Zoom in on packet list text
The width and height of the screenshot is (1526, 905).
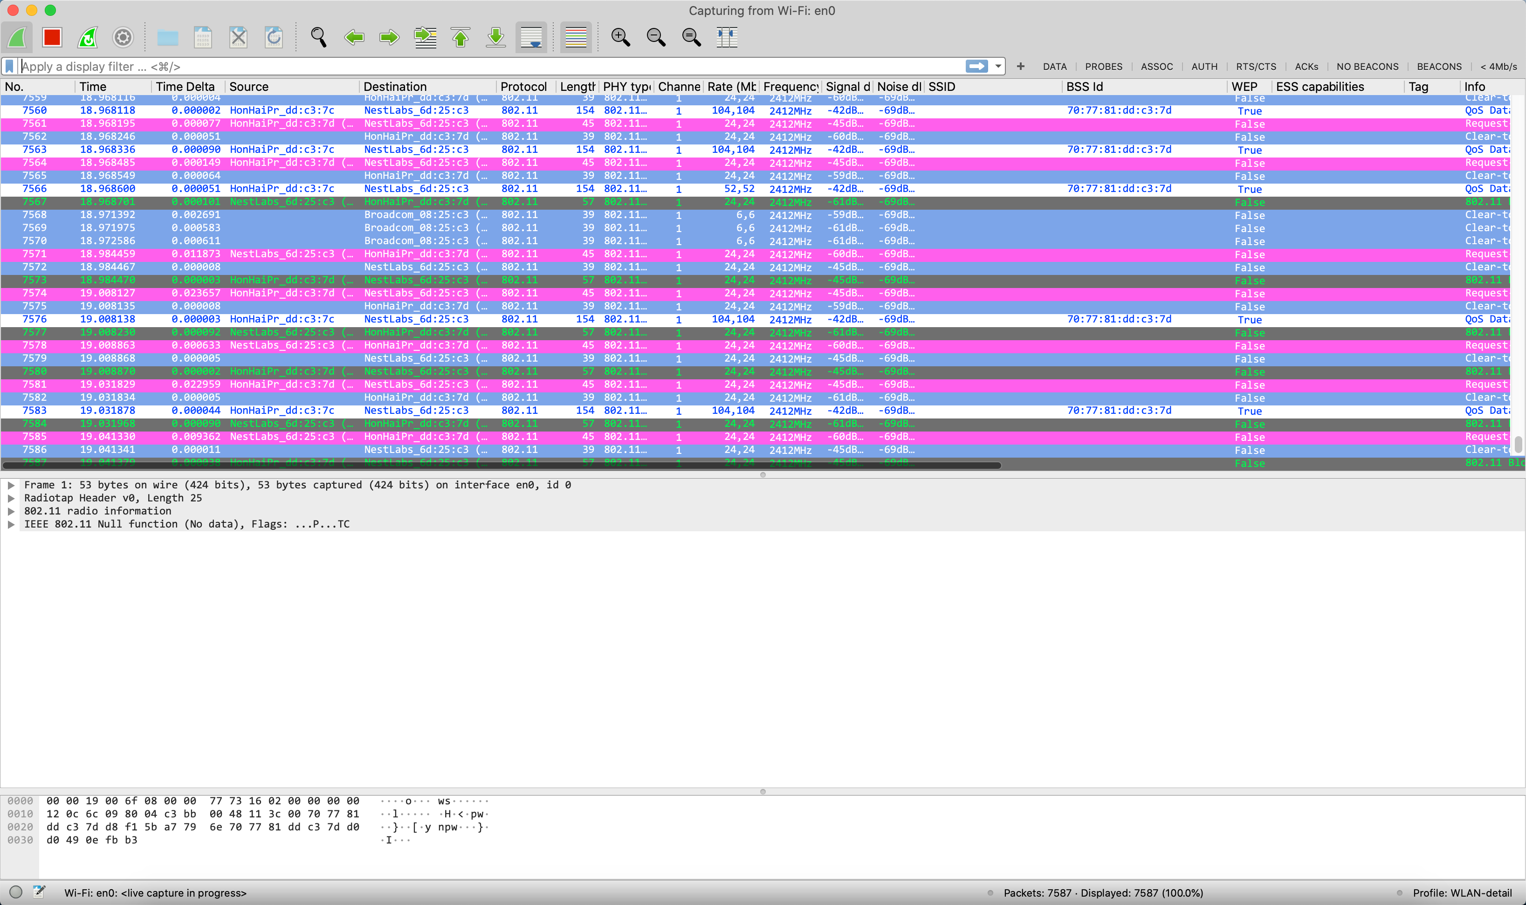click(x=620, y=37)
